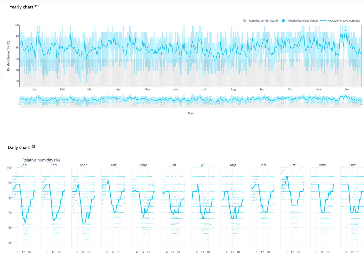The height and width of the screenshot is (263, 364).
Task: Click the Day axis title below slider
Action: tap(190, 113)
